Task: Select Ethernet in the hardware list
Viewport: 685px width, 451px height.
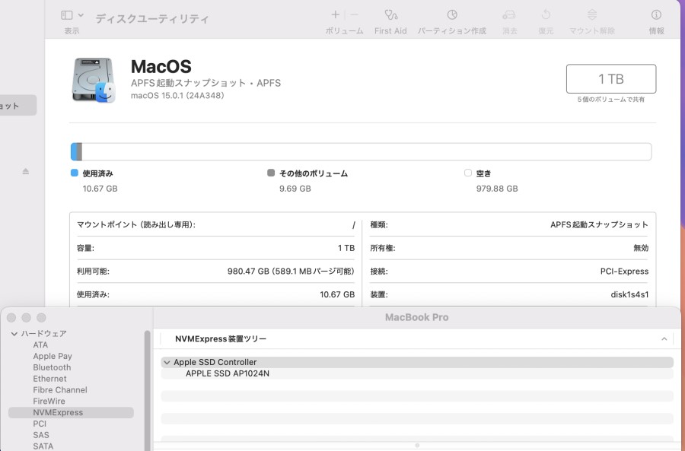Action: (49, 379)
